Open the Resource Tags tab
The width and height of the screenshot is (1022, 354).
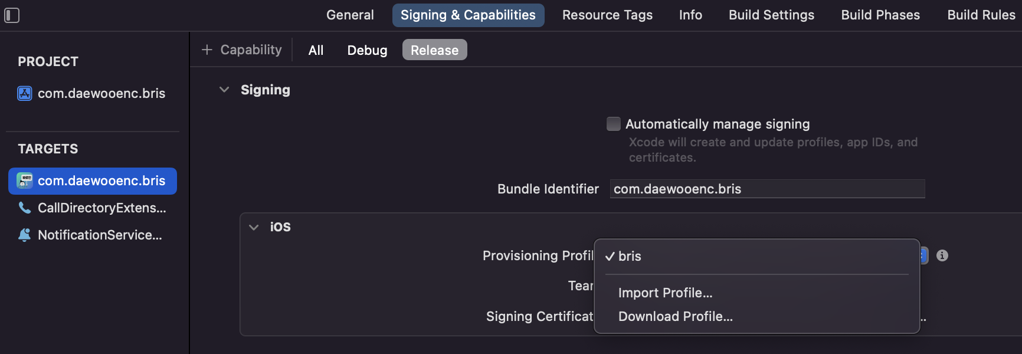tap(607, 15)
